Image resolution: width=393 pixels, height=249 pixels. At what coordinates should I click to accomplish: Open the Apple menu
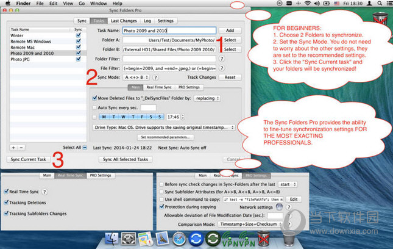(x=8, y=3)
